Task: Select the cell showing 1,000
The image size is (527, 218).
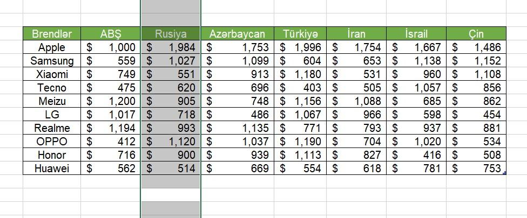Action: (111, 47)
